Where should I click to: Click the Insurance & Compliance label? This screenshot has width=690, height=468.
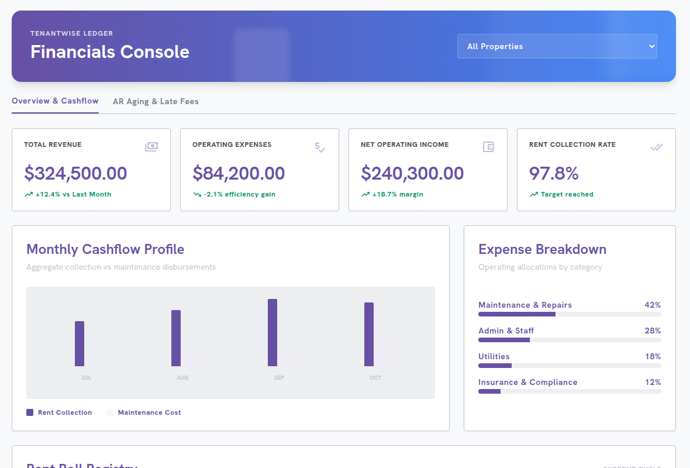pos(527,382)
